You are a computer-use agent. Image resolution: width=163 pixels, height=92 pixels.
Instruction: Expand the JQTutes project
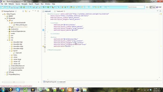pyautogui.click(x=5, y=72)
